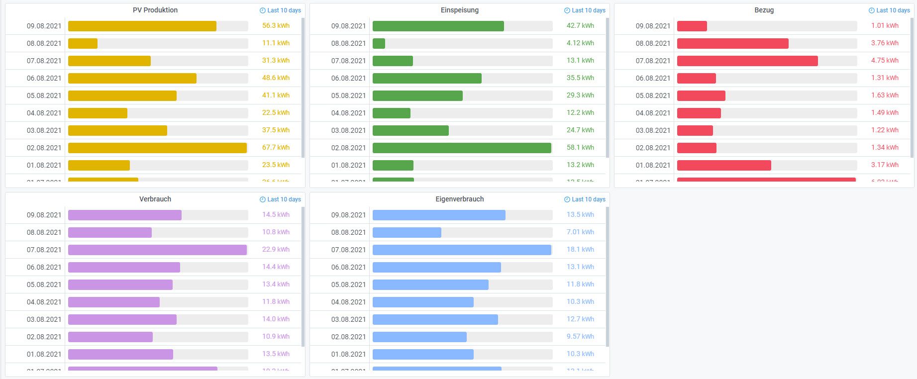
Task: Select the '1.22 kWh' value in Bezug
Action: point(885,130)
